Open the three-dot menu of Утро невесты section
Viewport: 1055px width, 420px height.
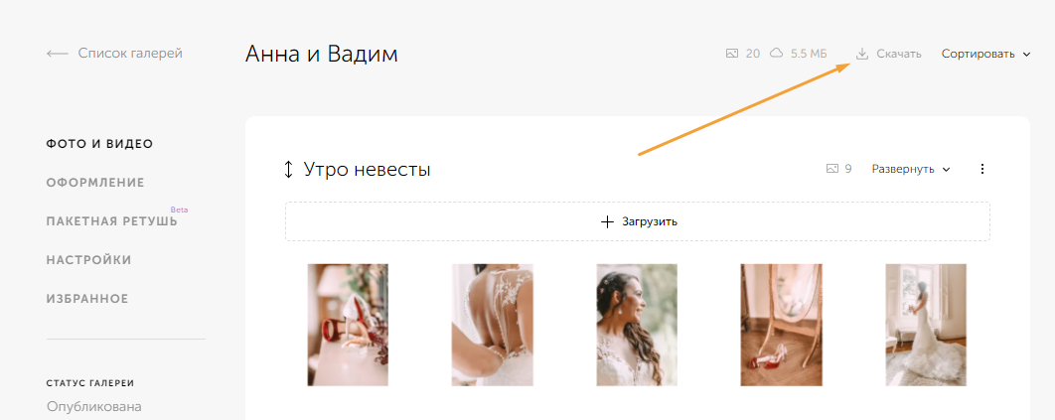(x=982, y=170)
